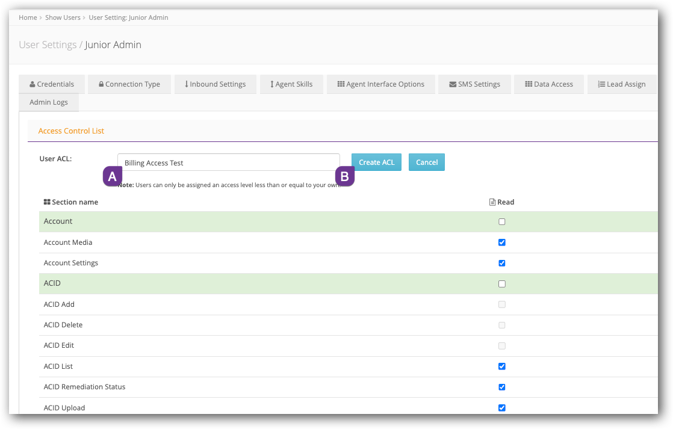Go to Home using the breadcrumb link
Image resolution: width=673 pixels, height=429 pixels.
tap(28, 17)
